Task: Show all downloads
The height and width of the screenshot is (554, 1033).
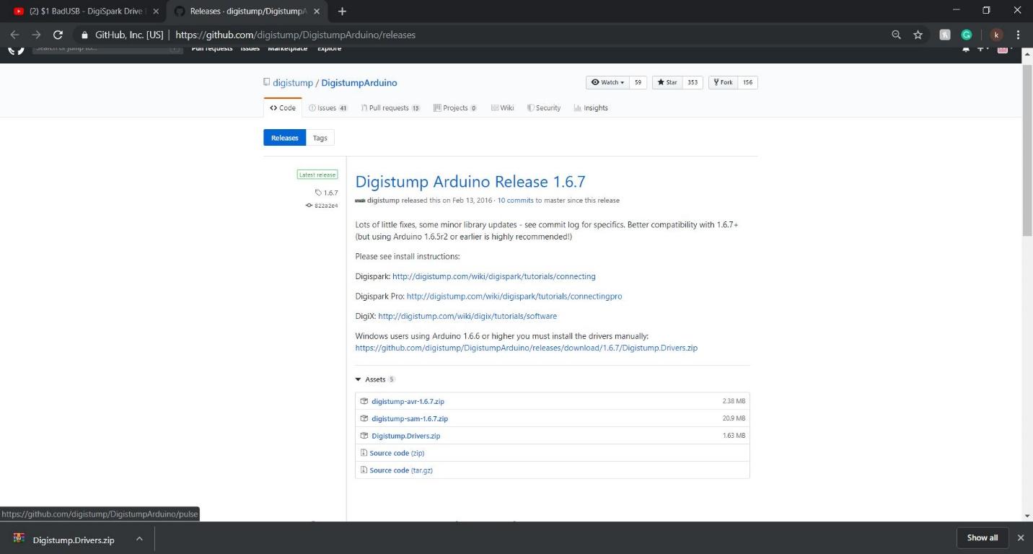Action: point(983,537)
